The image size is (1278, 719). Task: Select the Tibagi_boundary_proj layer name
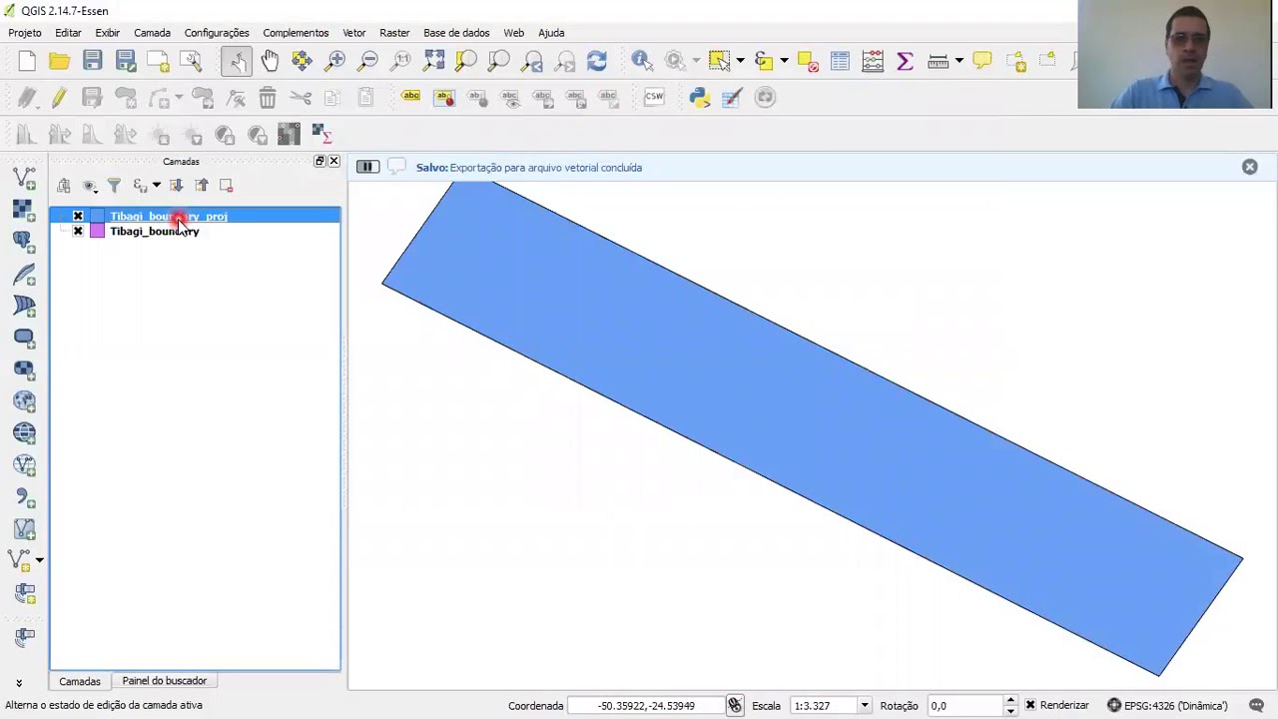(x=169, y=216)
